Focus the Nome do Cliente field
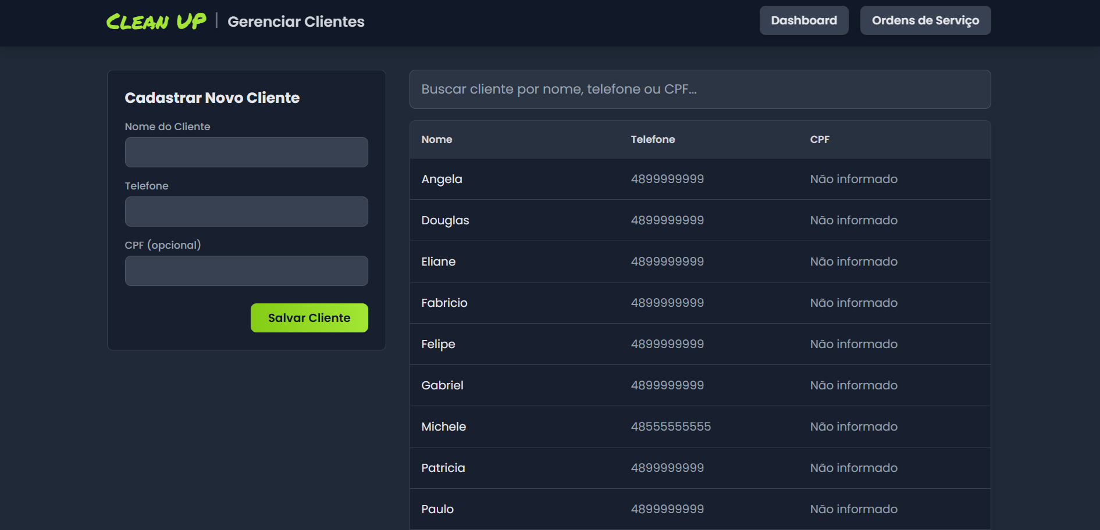1100x530 pixels. coord(247,152)
